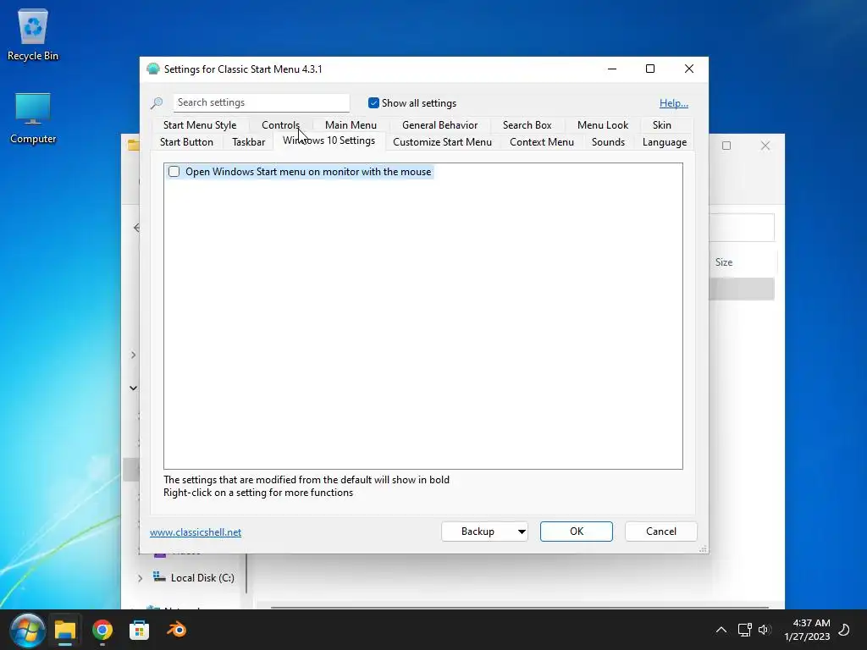Select Local Disk (C:) in Explorer window

pyautogui.click(x=202, y=577)
